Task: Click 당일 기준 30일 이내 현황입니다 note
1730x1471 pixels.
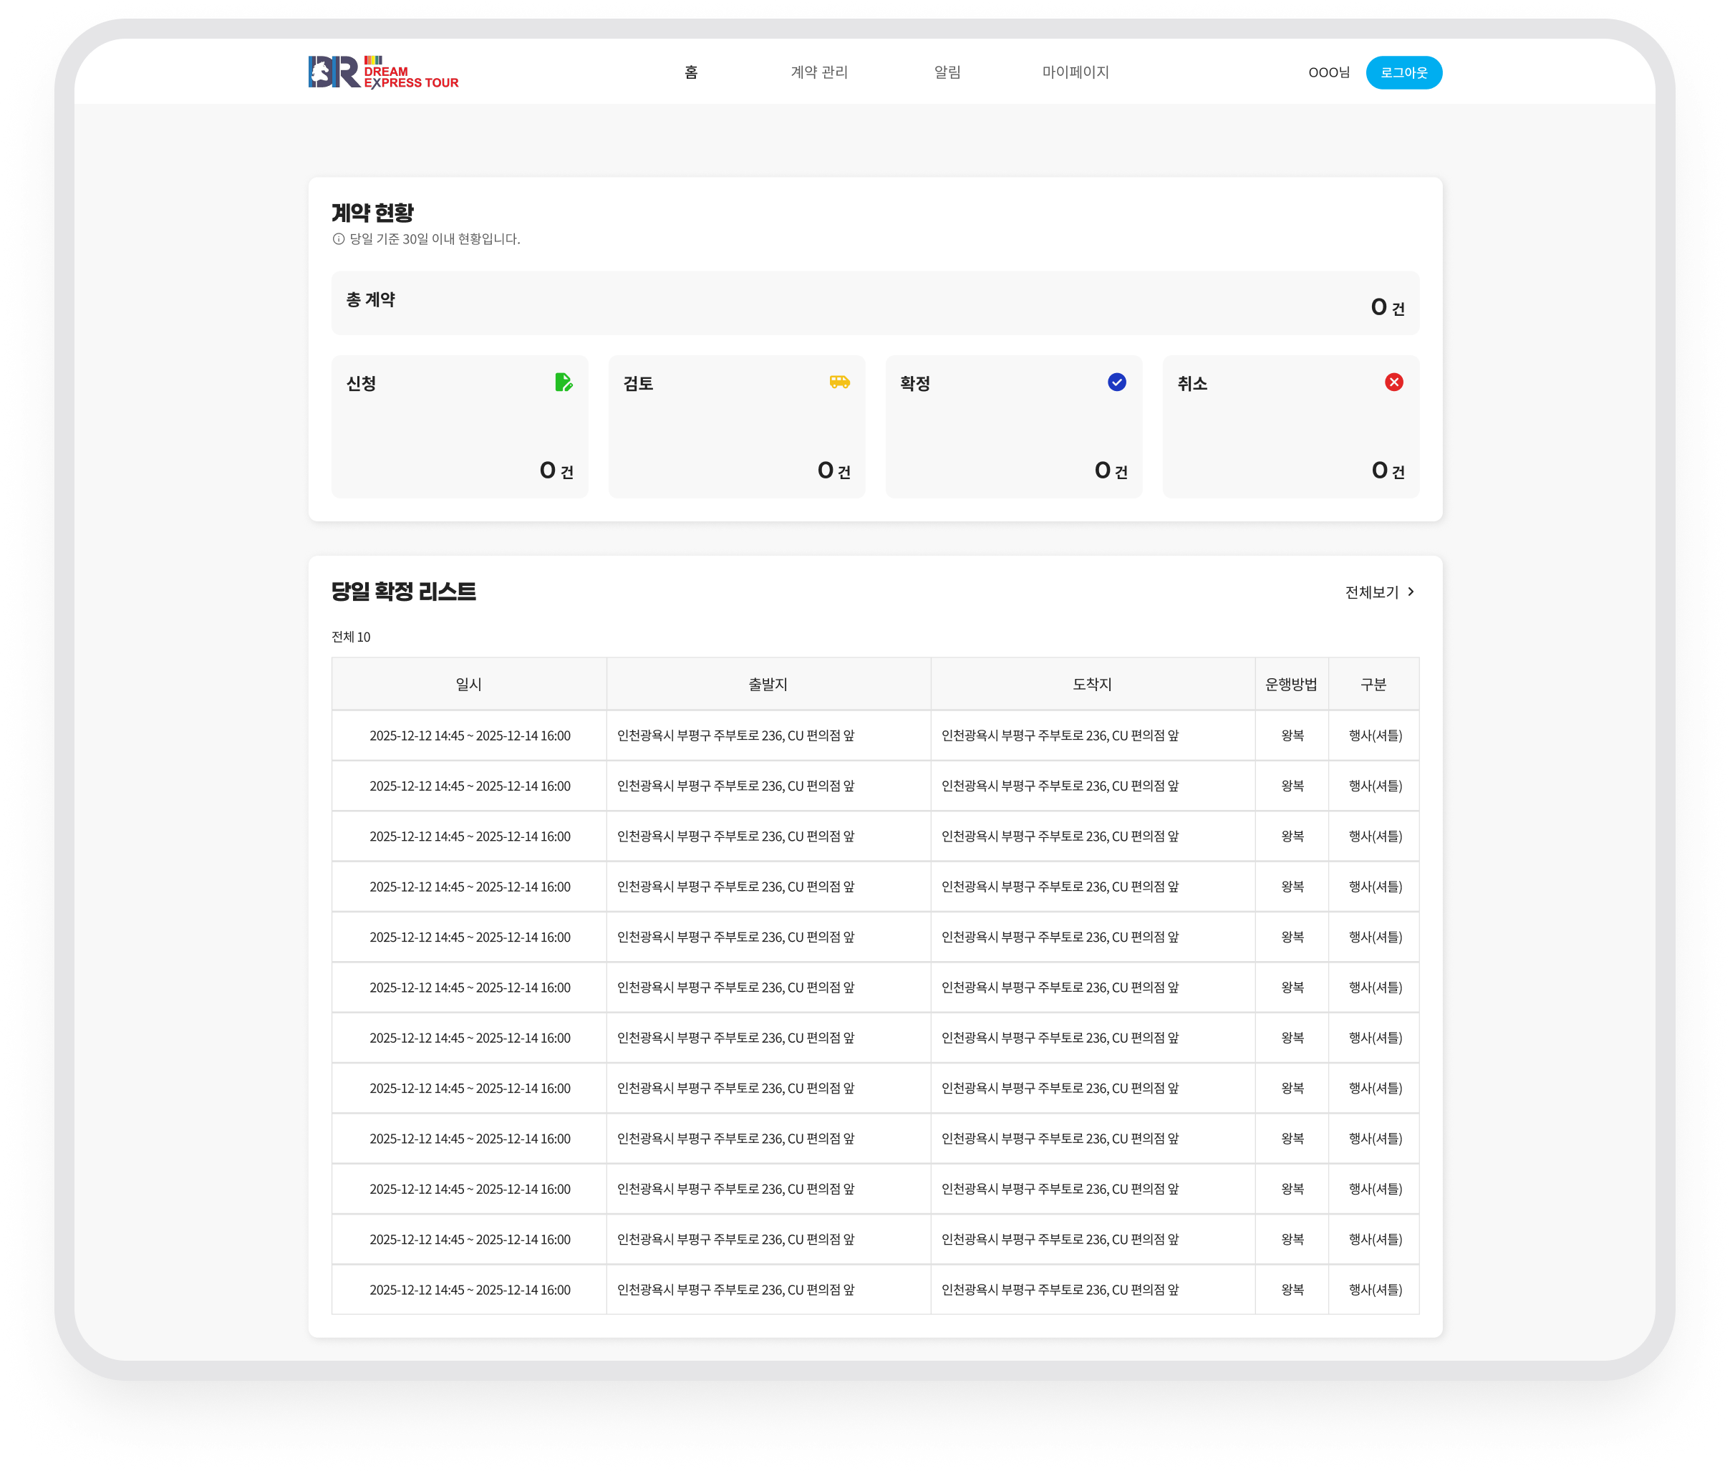Action: point(435,239)
